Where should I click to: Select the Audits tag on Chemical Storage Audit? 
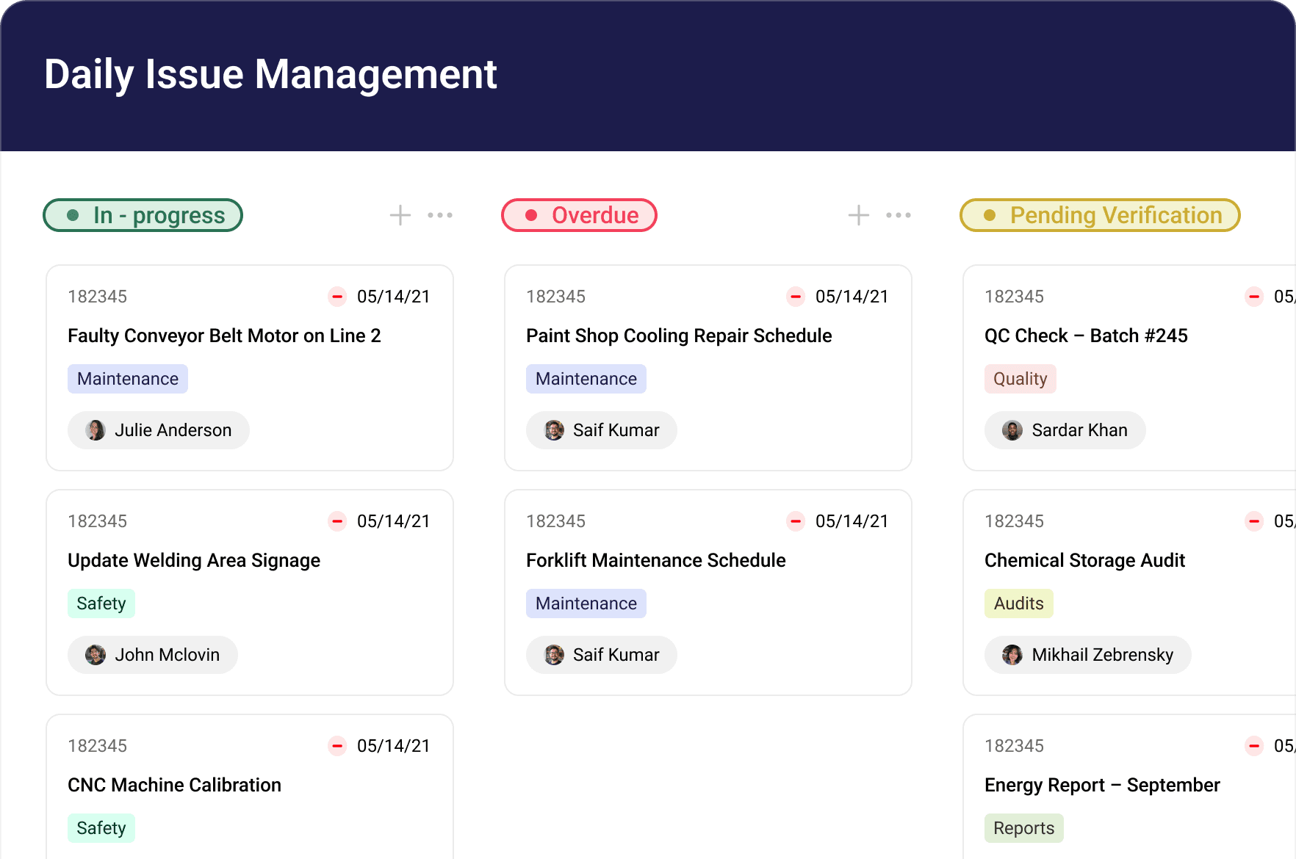tap(1018, 603)
